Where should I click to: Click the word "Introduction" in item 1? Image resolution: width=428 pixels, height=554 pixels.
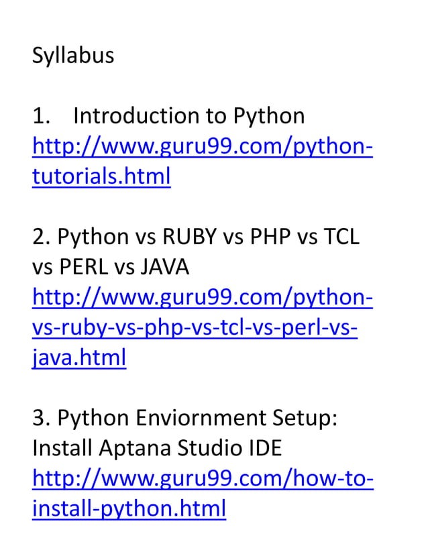[130, 116]
